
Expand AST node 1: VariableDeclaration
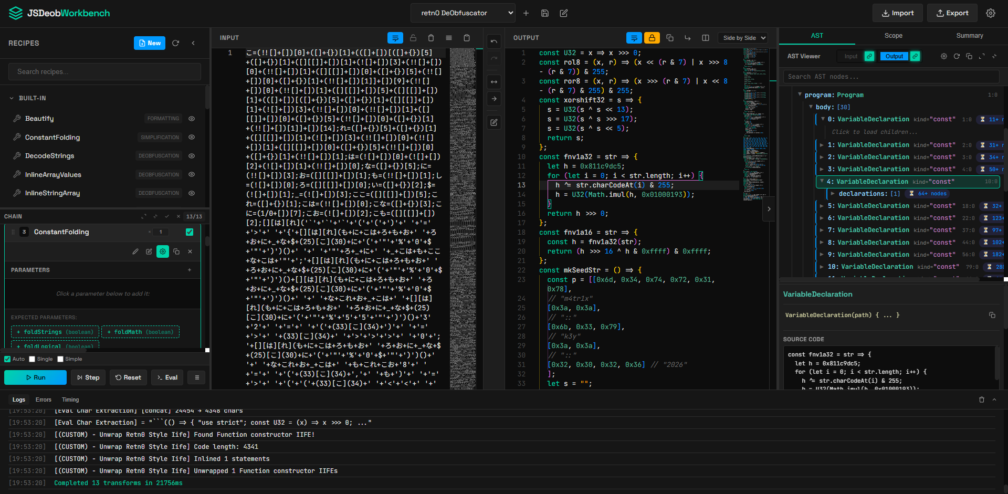pos(822,145)
